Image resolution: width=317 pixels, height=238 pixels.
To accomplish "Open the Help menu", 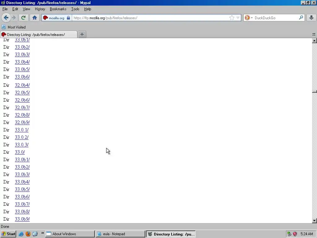I will (88, 9).
